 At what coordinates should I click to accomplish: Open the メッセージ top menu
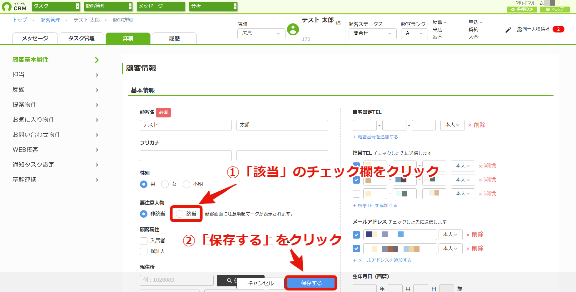[161, 6]
